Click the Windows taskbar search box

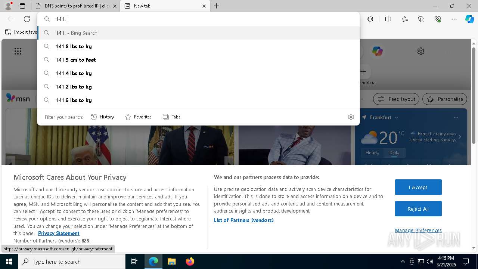point(72,262)
